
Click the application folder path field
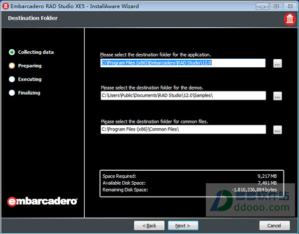click(x=183, y=63)
